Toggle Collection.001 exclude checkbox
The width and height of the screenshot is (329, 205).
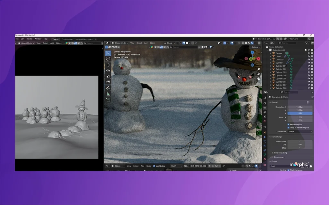coord(306,50)
